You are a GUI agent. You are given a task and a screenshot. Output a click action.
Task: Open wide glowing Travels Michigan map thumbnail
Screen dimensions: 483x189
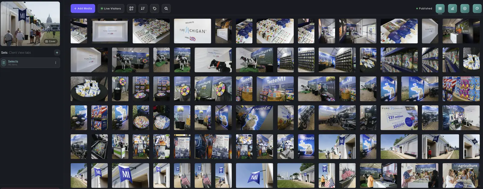click(x=254, y=118)
